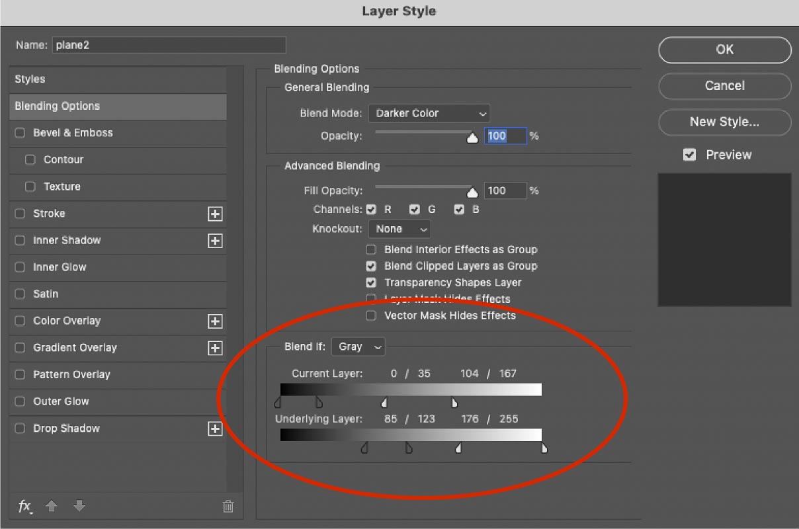This screenshot has height=529, width=799.
Task: Click the New Style... button
Action: [x=724, y=122]
